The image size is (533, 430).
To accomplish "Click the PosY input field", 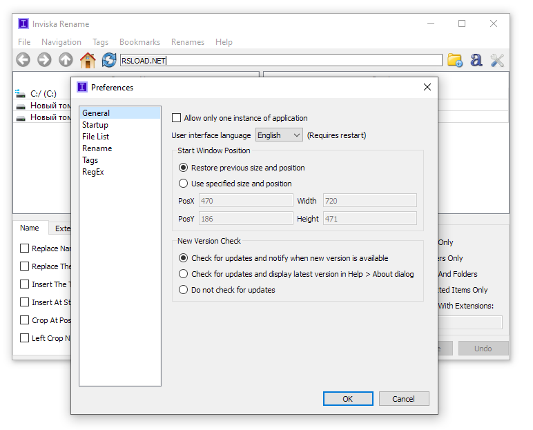I will 246,219.
